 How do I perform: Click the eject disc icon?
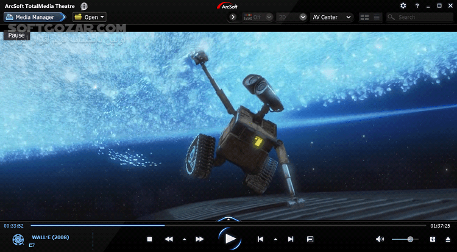[448, 239]
